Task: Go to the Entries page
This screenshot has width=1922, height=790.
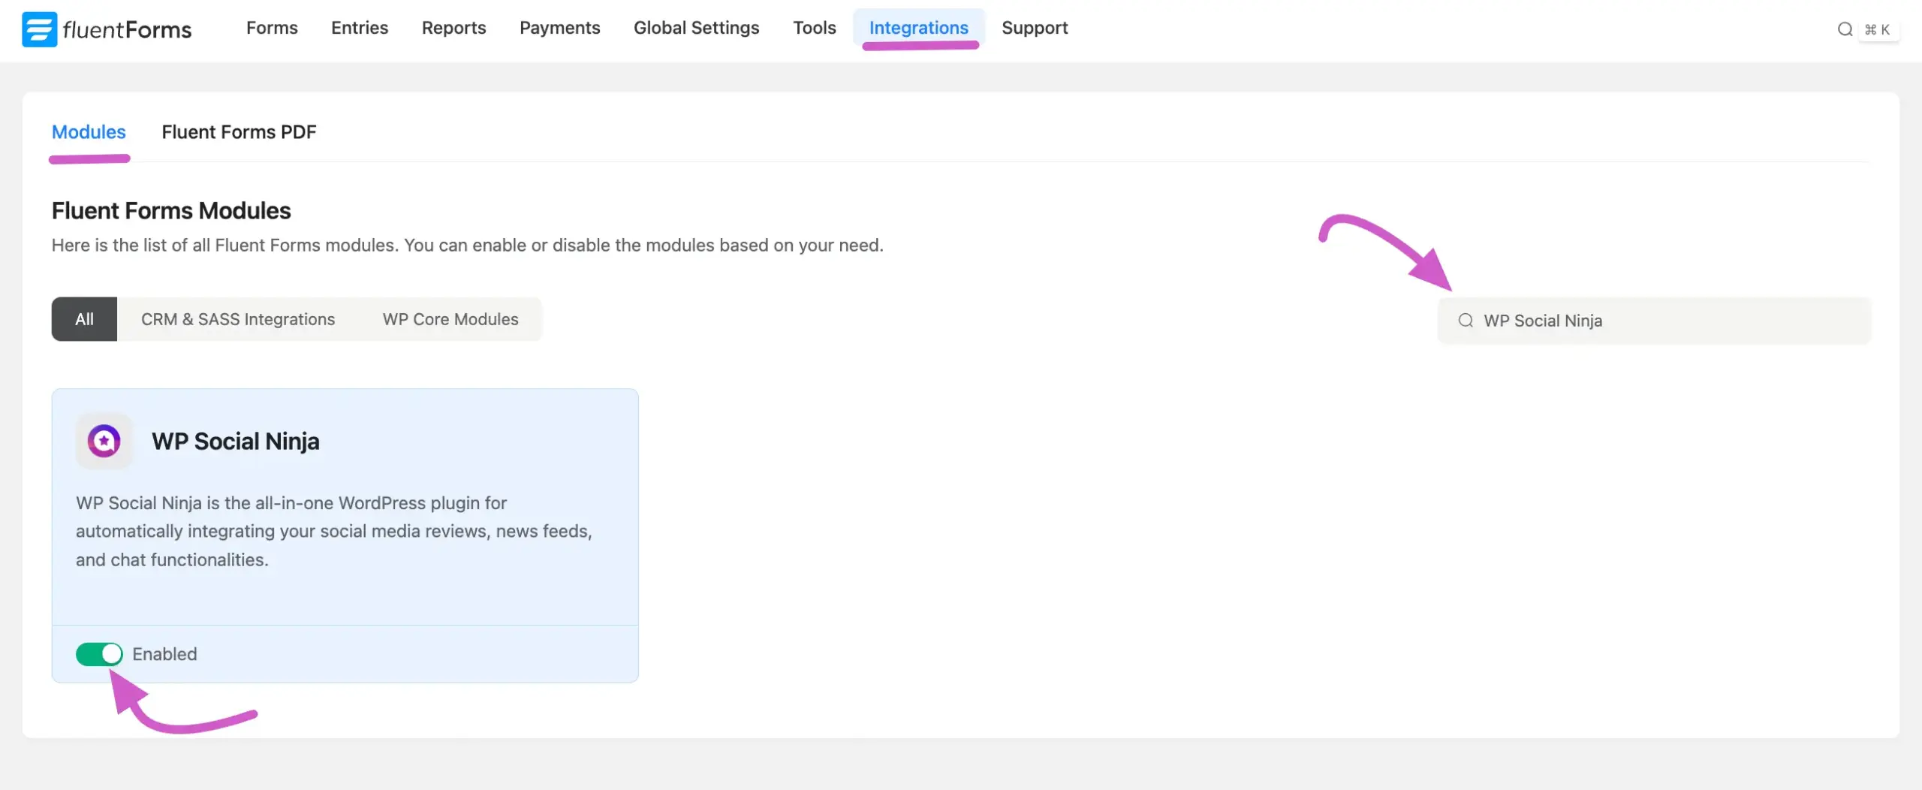Action: 360,28
